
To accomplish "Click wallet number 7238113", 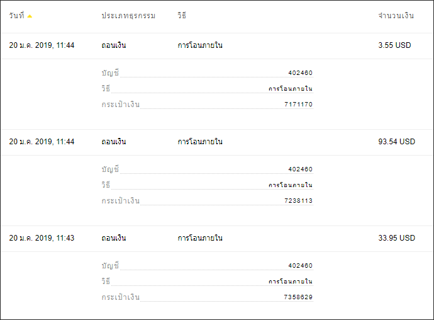I will 298,201.
